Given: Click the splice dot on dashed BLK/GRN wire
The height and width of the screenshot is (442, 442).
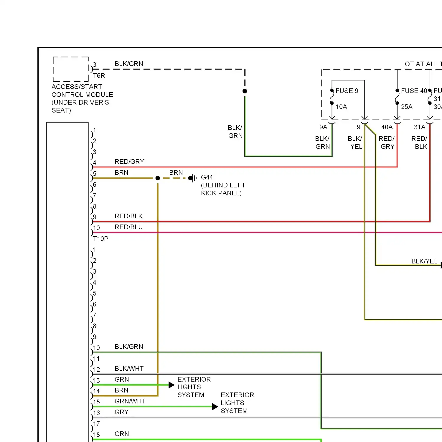Looking at the screenshot, I should (245, 91).
